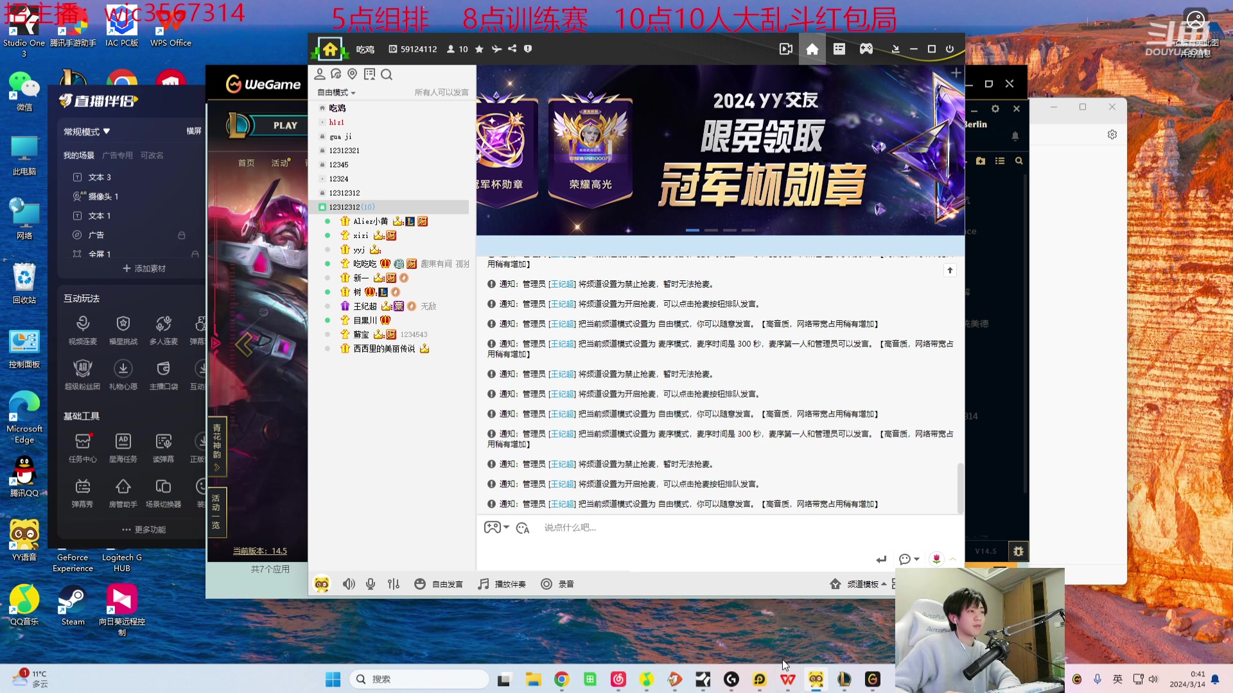Open the 活动 tab in League client

280,163
